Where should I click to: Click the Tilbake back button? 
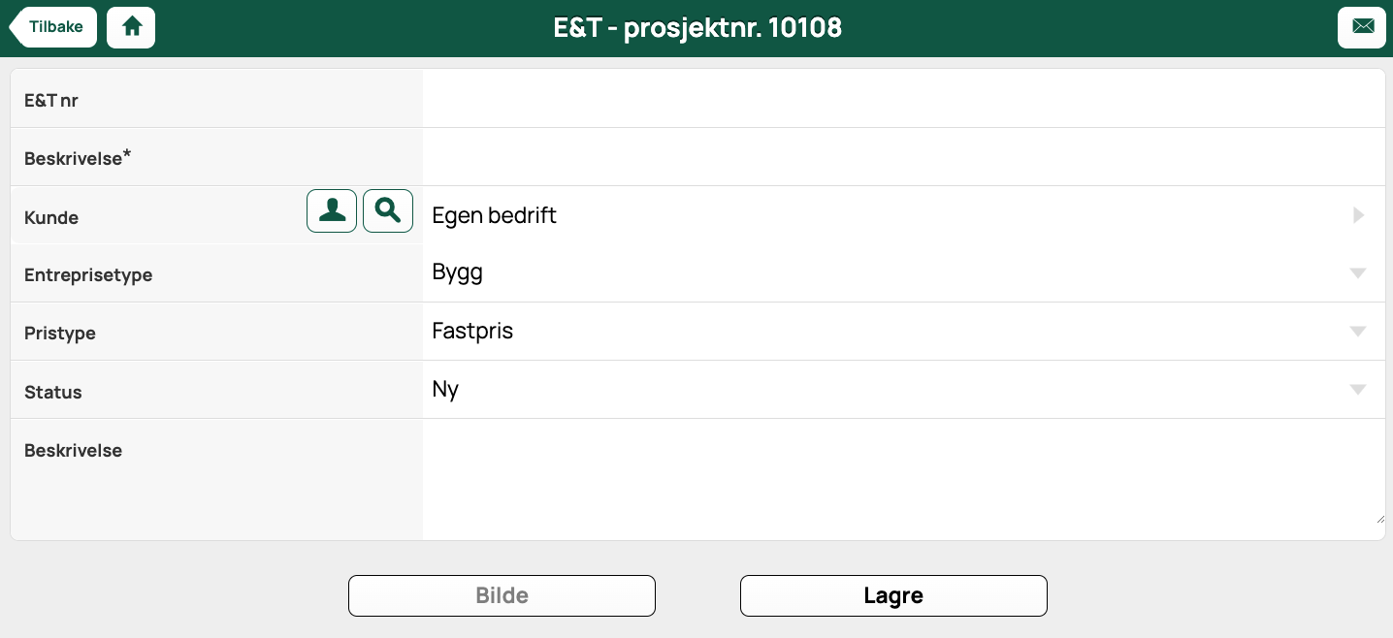point(53,27)
